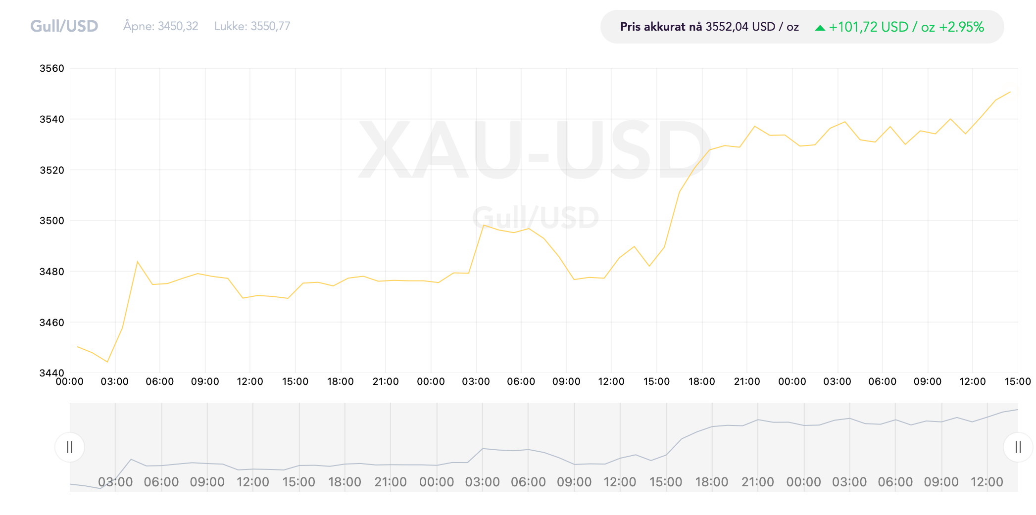Click the Åpne: 3450,32 opening price label
Image resolution: width=1036 pixels, height=515 pixels.
point(161,26)
